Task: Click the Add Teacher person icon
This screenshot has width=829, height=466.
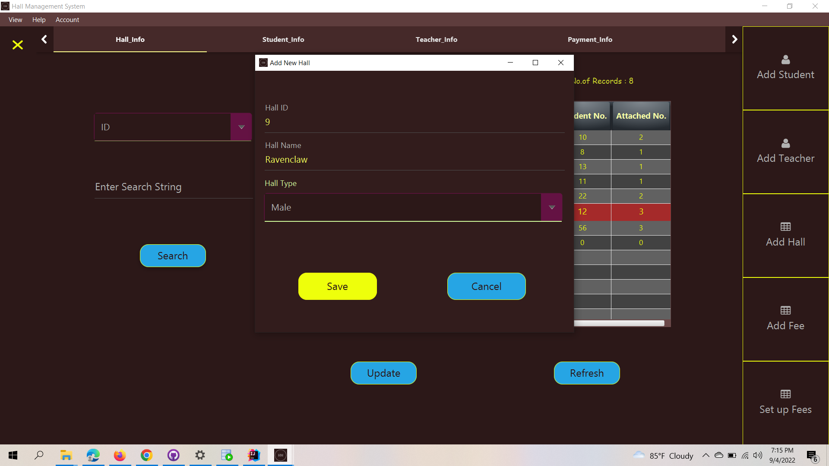Action: pos(785,144)
